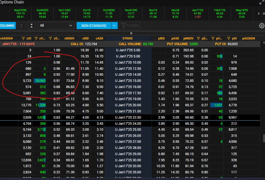This screenshot has height=180, width=265.
Task: Select strike U Jan17'25 35.00
Action: point(128,172)
